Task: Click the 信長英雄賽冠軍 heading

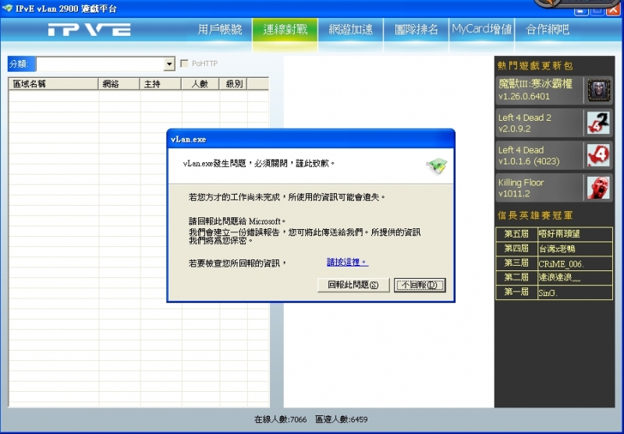Action: (x=535, y=215)
